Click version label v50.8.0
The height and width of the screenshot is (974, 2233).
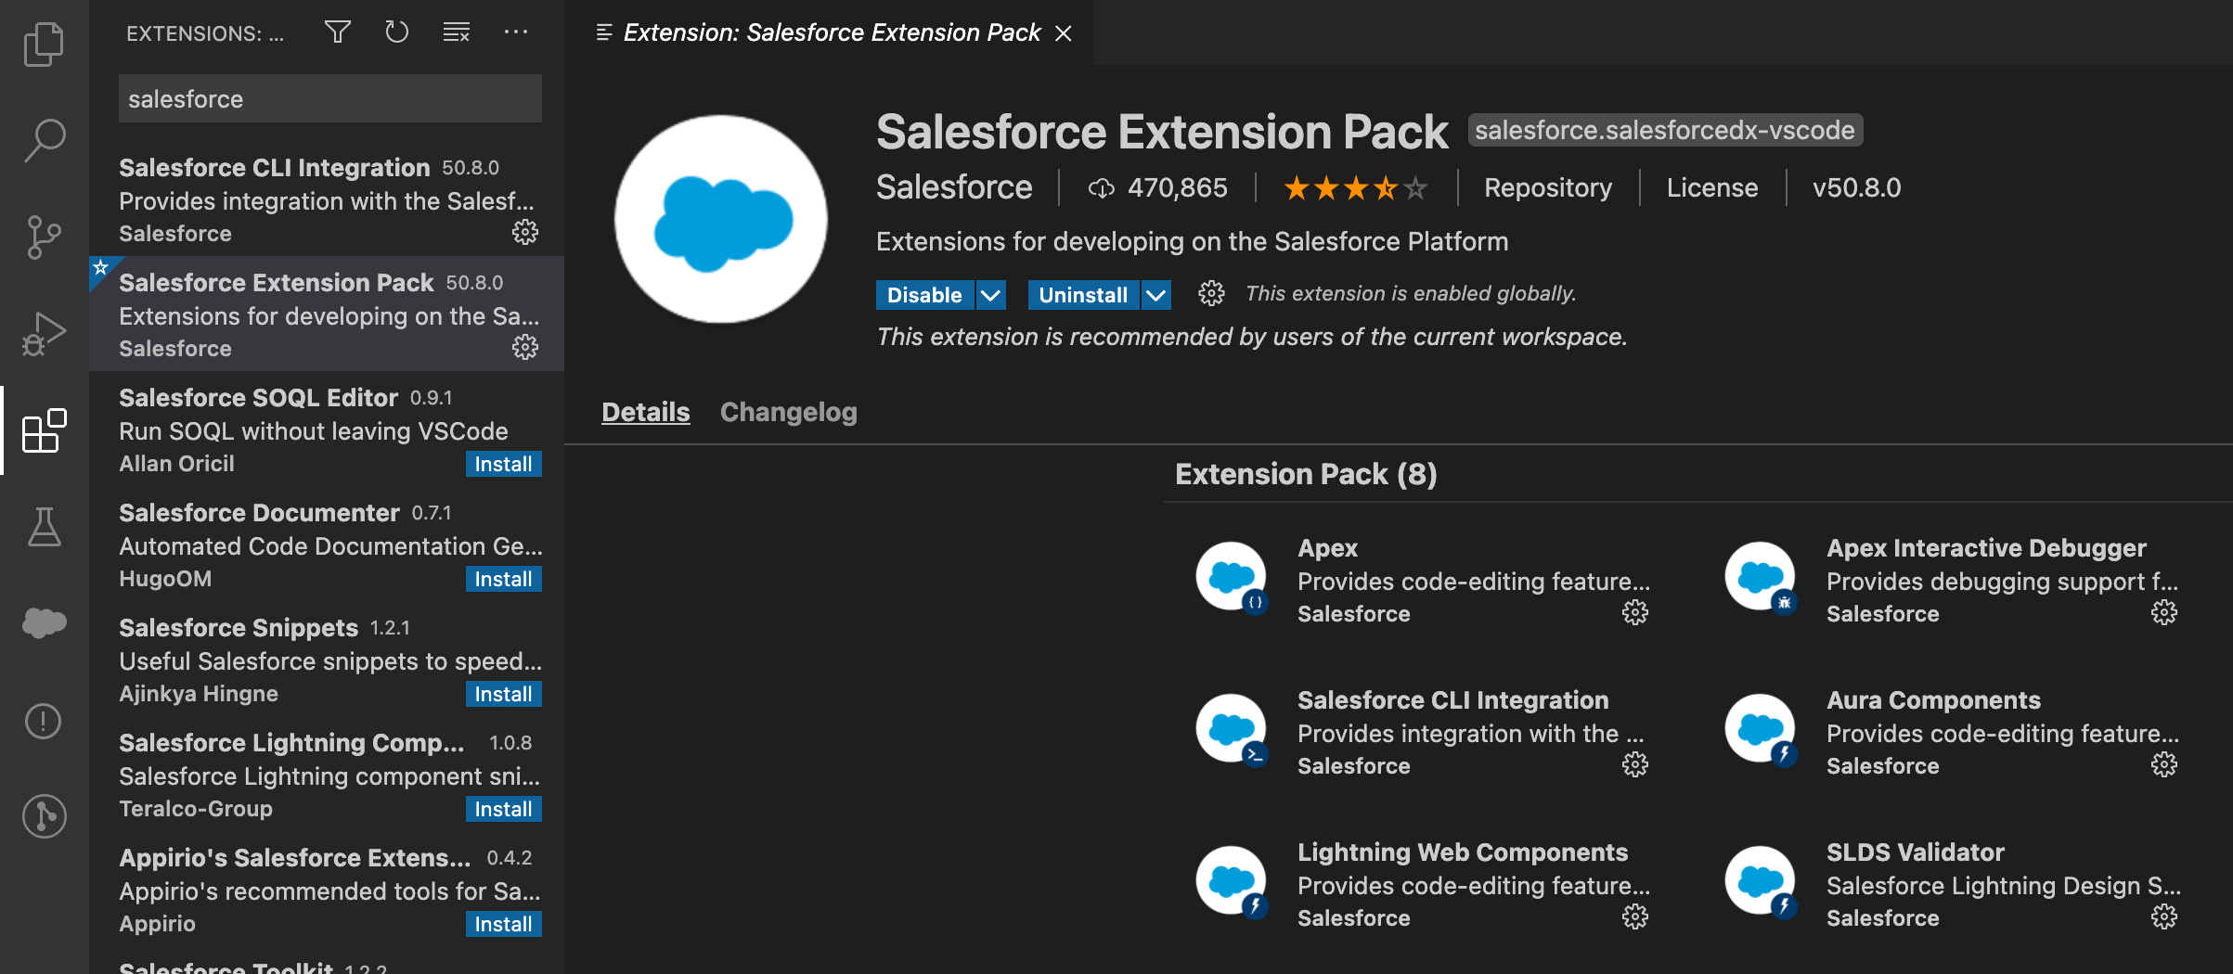pyautogui.click(x=1857, y=188)
